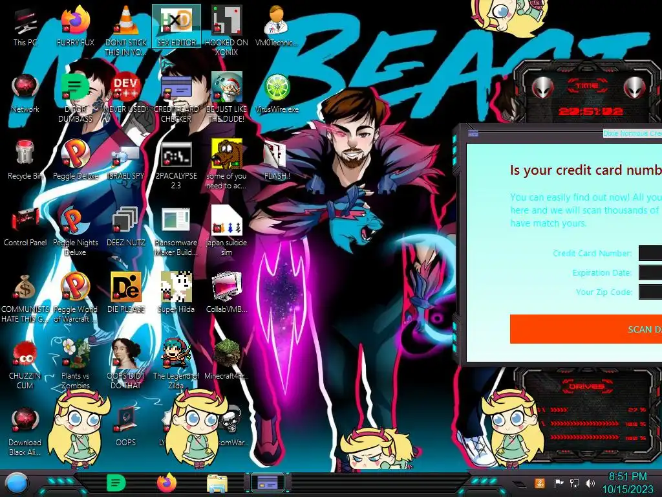The image size is (662, 497).
Task: Click the network tray icon
Action: click(x=575, y=483)
